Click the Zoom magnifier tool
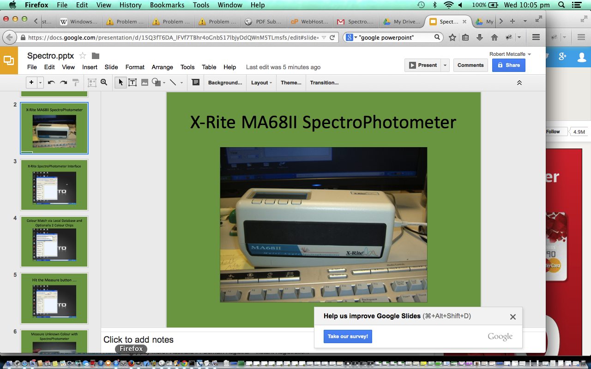Viewport: 591px width, 369px height. (104, 83)
